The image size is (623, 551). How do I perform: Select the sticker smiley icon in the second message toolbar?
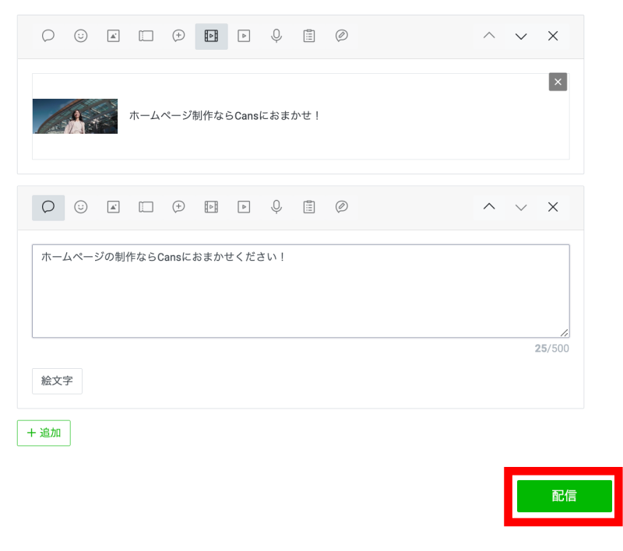click(x=81, y=207)
